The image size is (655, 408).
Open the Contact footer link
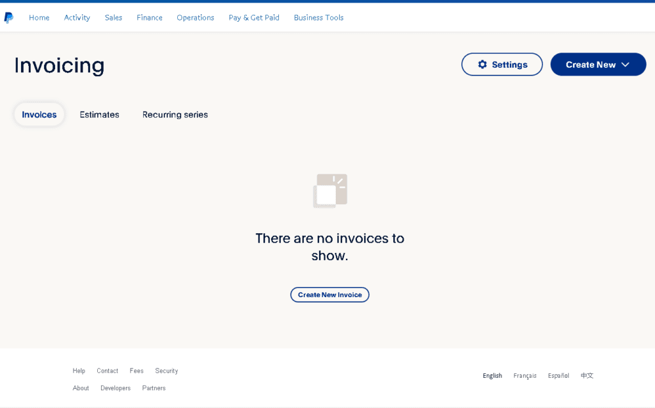[107, 371]
